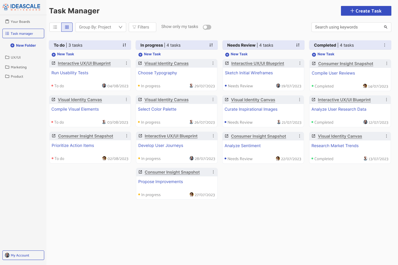
Task: Open options for Compile User Reviews card
Action: coord(386,64)
